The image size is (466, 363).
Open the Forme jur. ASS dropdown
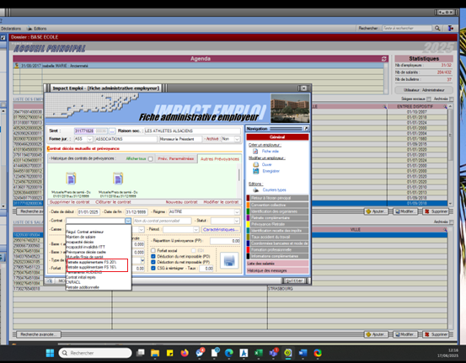tap(90, 139)
